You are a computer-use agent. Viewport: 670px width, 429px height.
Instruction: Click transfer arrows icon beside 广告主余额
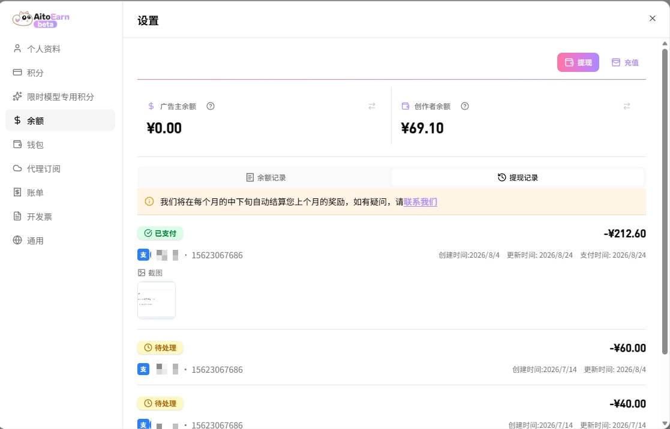pyautogui.click(x=372, y=106)
